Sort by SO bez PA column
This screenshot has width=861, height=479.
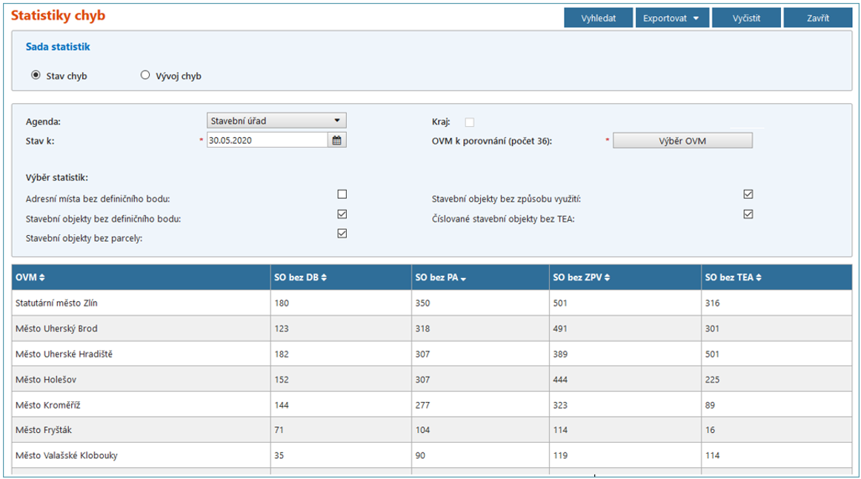pos(463,278)
